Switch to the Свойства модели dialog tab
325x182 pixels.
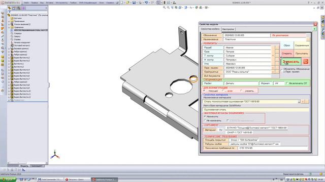pos(210,29)
